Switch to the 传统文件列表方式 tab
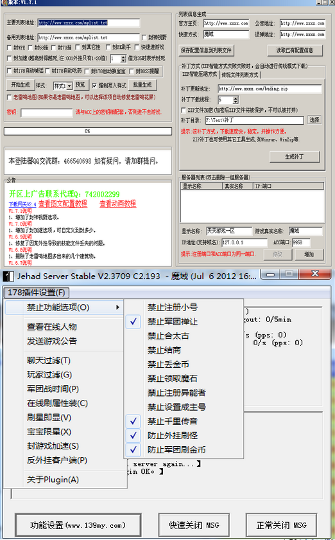 pyautogui.click(x=240, y=75)
